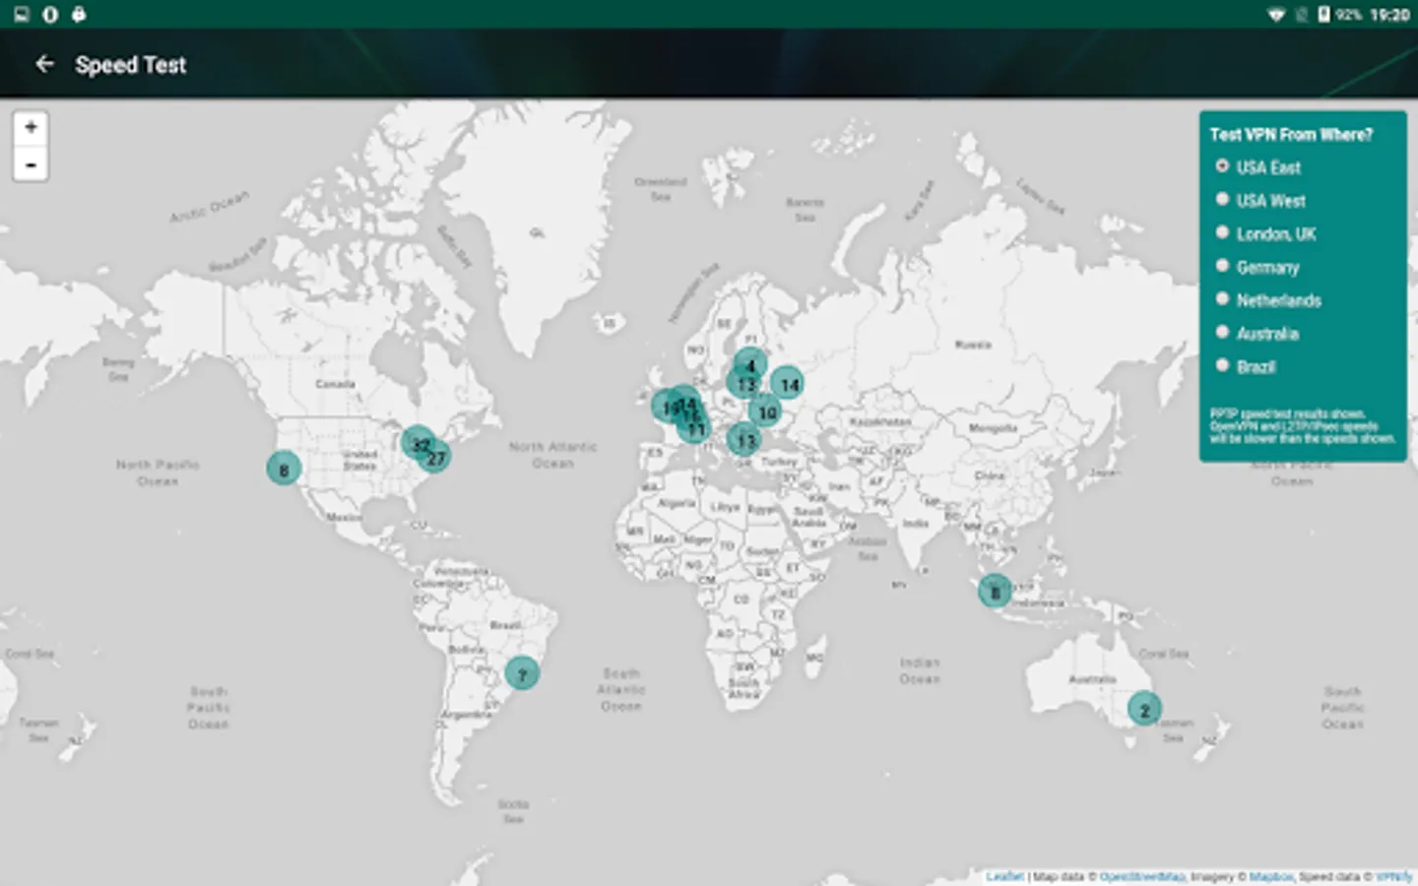Click the Russia label on the map
The height and width of the screenshot is (886, 1418).
click(x=973, y=345)
